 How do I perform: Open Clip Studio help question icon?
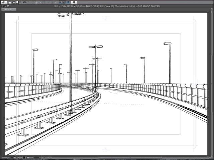click(x=74, y=2)
